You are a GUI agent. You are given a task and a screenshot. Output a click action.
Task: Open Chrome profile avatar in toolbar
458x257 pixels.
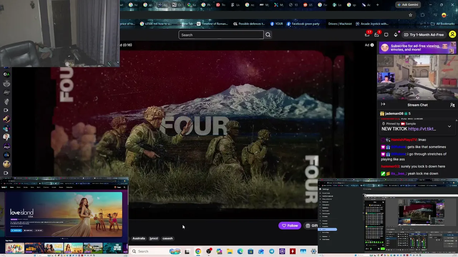coord(444,15)
